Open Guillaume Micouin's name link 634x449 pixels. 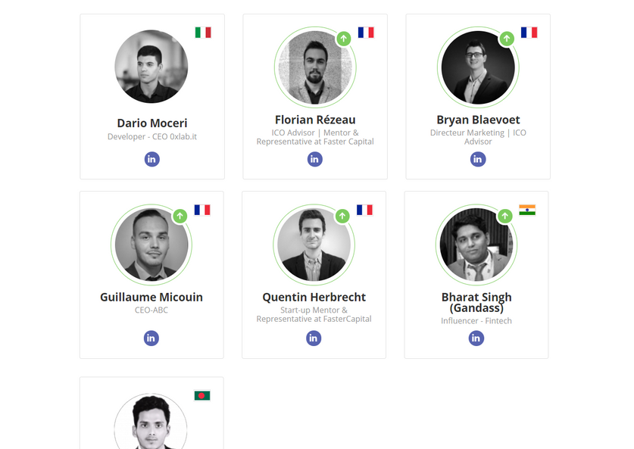coord(151,297)
